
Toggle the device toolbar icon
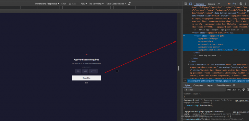[x=191, y=4]
